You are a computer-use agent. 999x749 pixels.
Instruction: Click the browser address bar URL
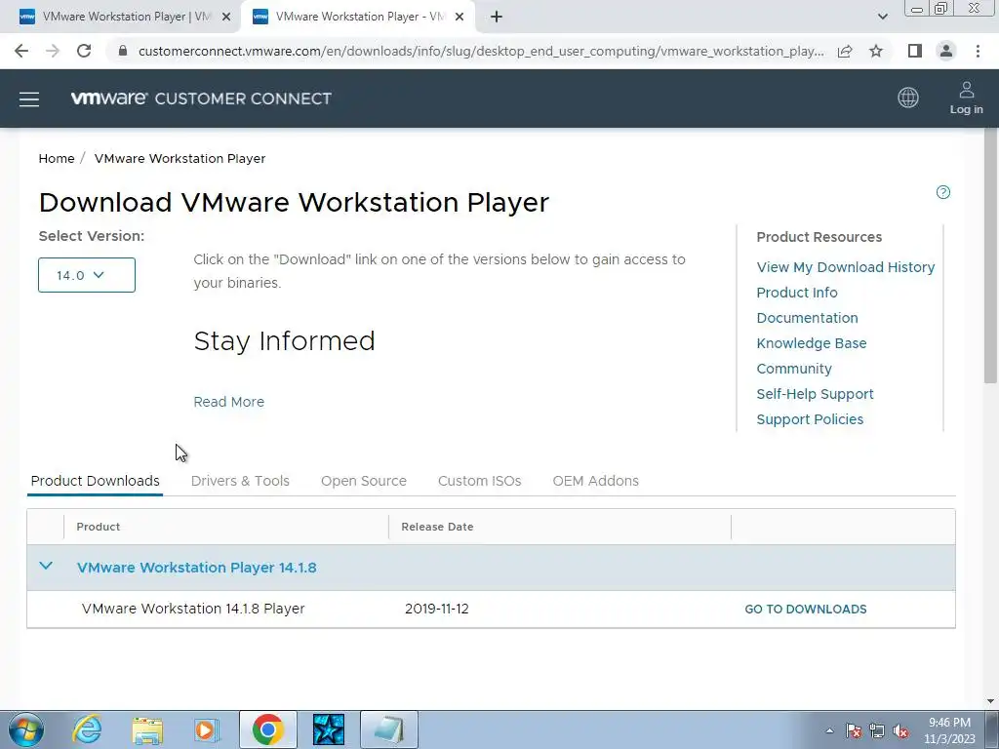(x=481, y=51)
